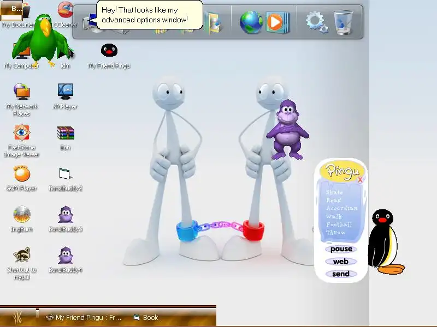Image resolution: width=437 pixels, height=327 pixels.
Task: Choose Walk in the Pingu menu
Action: pos(334,216)
